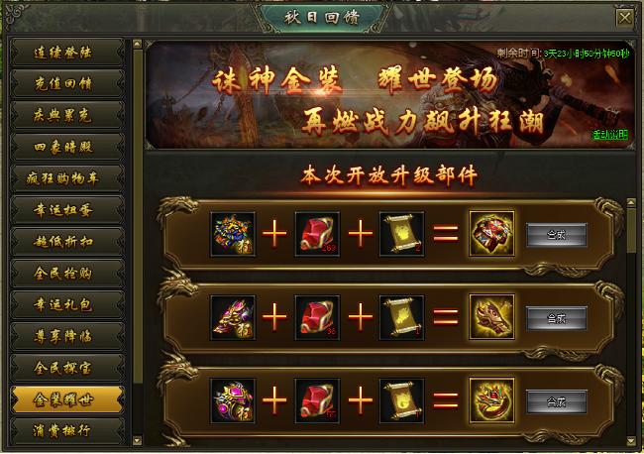Select the golden ring result icon in third row
The width and height of the screenshot is (644, 454).
tap(491, 400)
